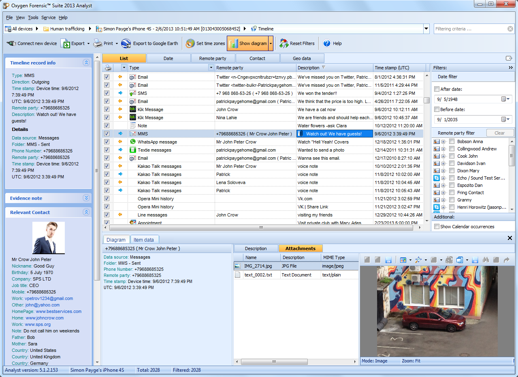
Task: Click the Print toolbar icon
Action: (98, 43)
